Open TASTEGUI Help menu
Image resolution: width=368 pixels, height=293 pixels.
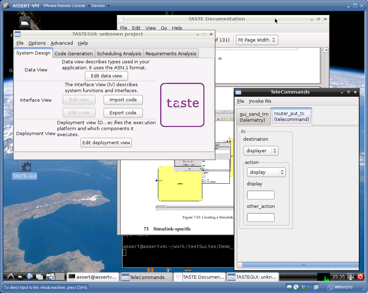[x=83, y=43]
